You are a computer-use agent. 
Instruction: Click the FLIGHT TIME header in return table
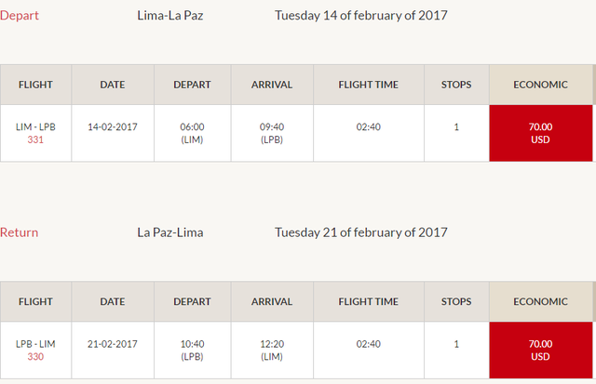click(x=369, y=301)
